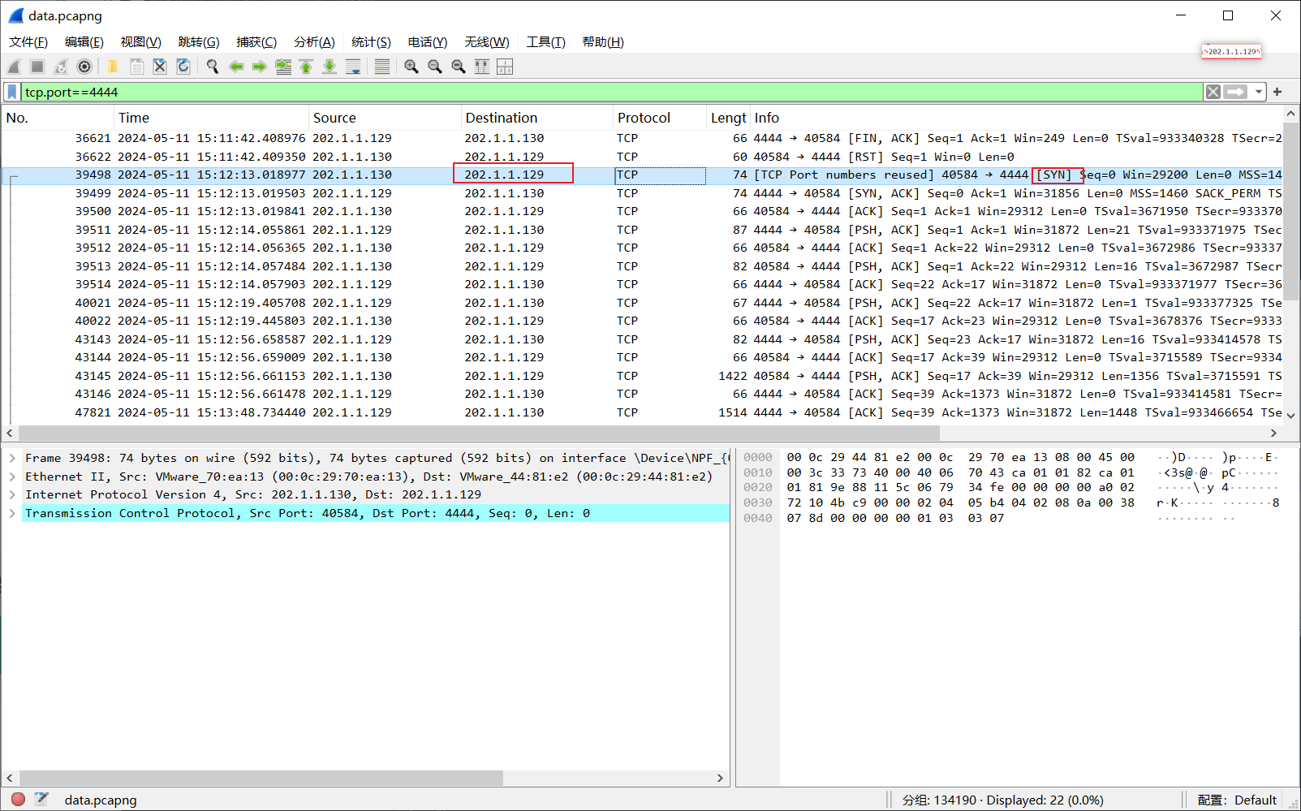Reset text zoom to normal size
Viewport: 1301px width, 811px height.
[459, 67]
